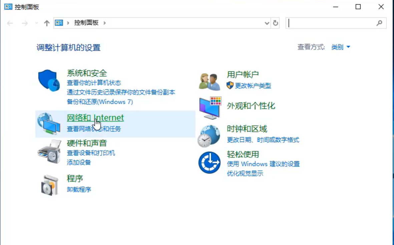Click the Ease of Access blue icon

click(x=209, y=162)
